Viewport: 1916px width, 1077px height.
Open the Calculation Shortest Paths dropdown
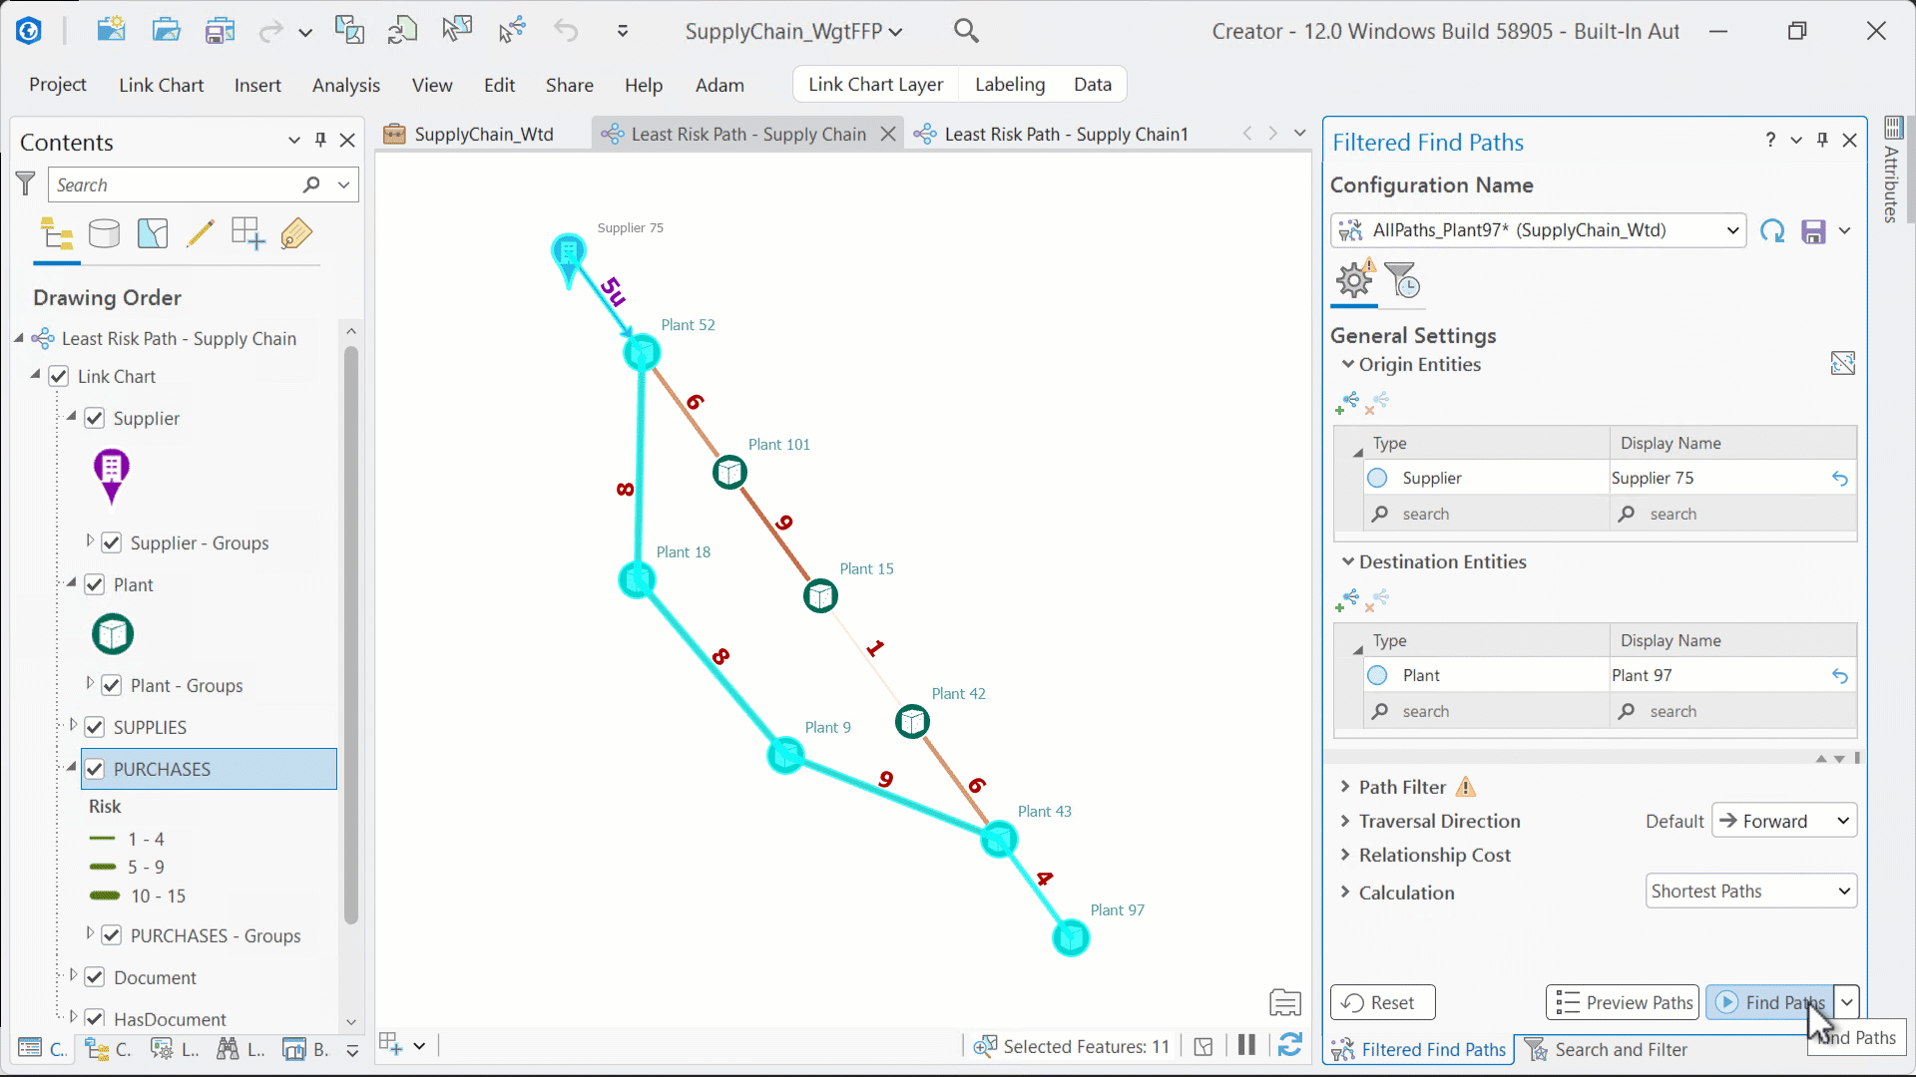(1749, 891)
